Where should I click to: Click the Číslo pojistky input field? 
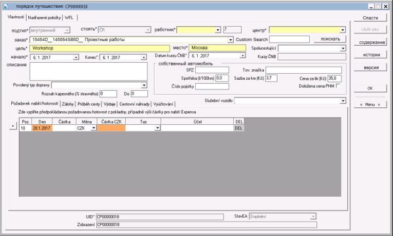click(x=212, y=86)
